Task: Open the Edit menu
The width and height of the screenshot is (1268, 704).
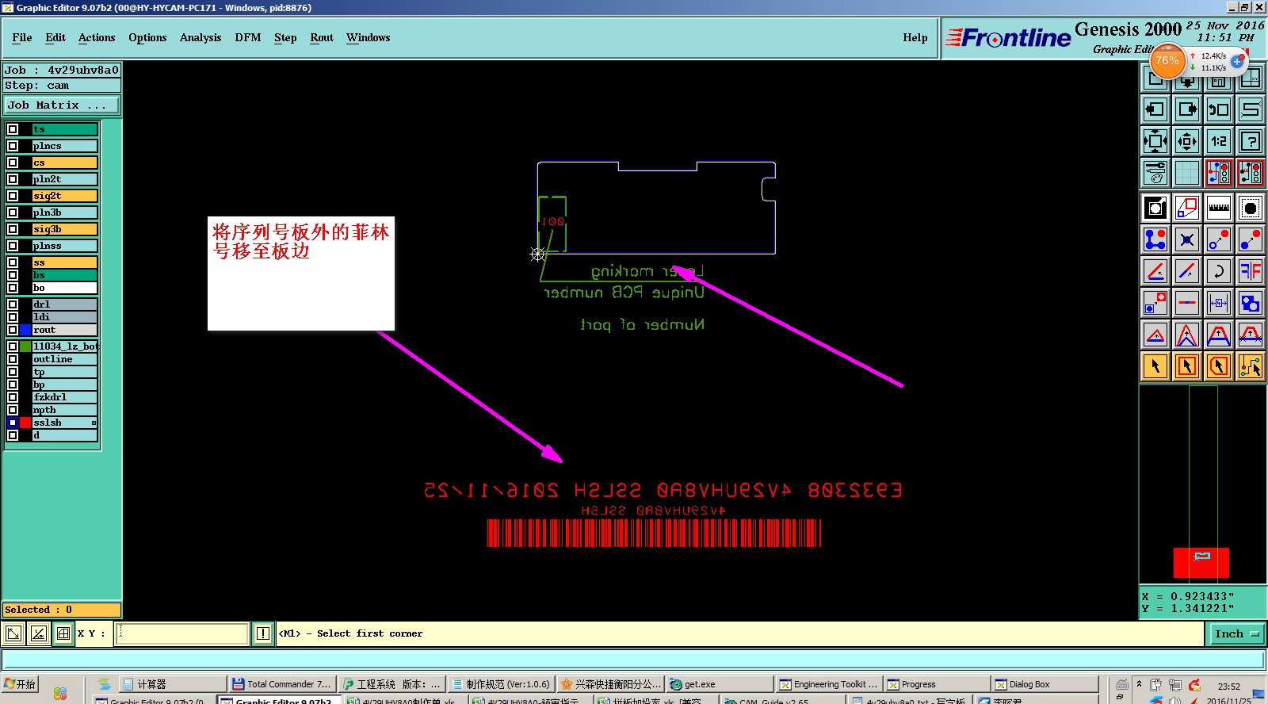Action: pos(55,37)
